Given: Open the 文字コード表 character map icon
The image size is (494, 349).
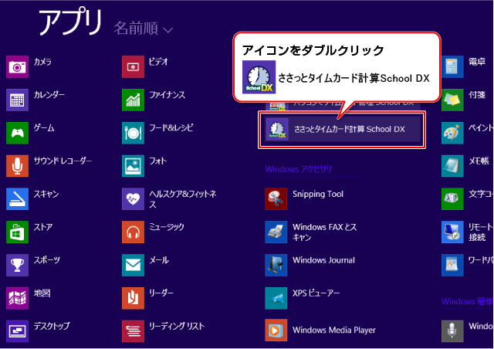Looking at the screenshot, I should click(452, 199).
